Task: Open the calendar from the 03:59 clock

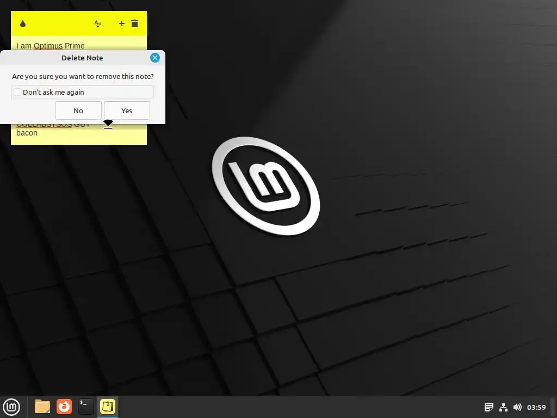Action: click(536, 407)
